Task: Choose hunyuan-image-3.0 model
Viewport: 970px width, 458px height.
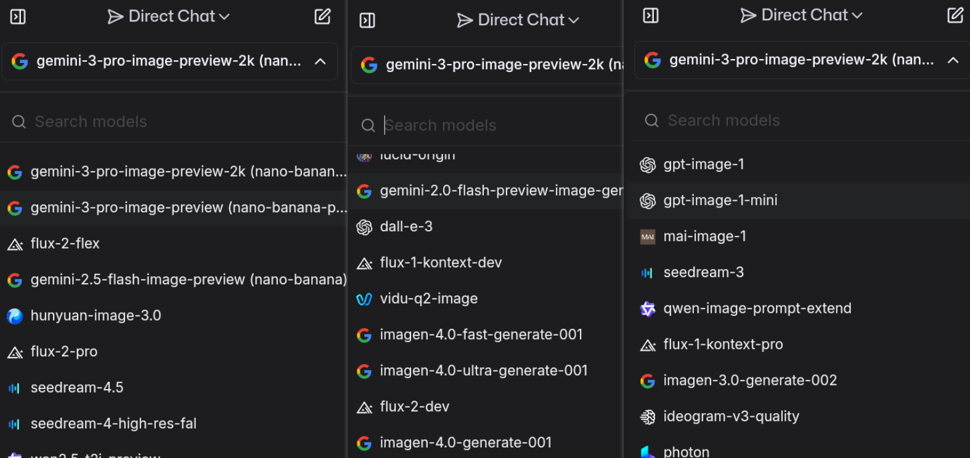Action: 96,316
